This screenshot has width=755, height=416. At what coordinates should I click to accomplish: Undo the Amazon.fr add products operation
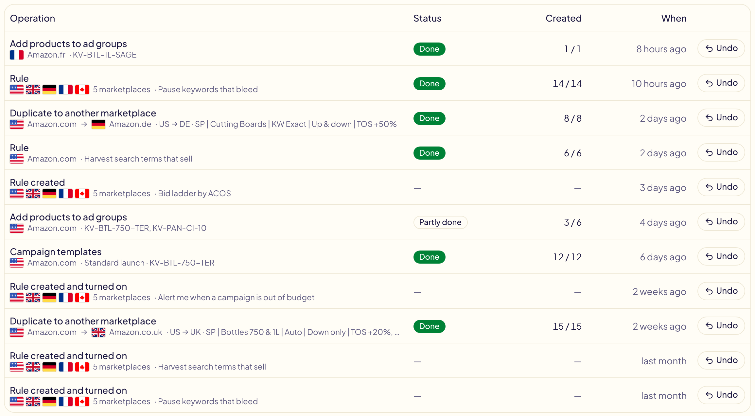[721, 48]
